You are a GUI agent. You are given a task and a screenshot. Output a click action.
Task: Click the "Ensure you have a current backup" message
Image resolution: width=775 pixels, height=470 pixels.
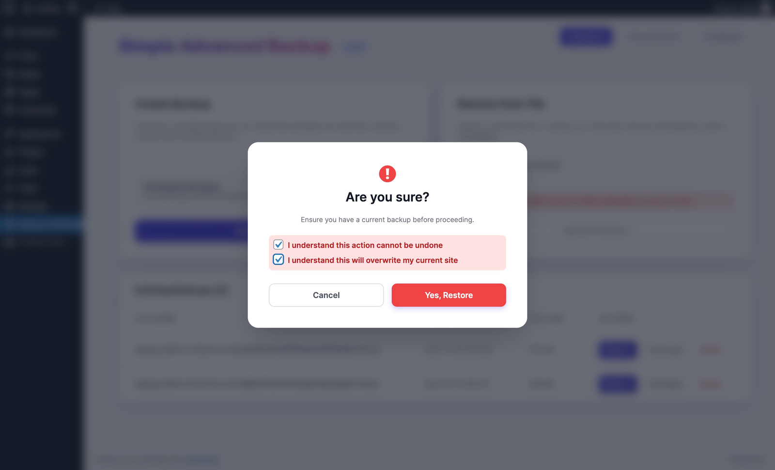point(387,219)
